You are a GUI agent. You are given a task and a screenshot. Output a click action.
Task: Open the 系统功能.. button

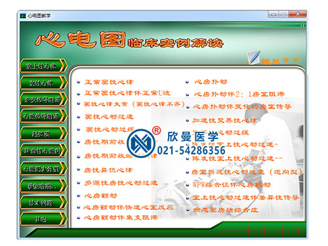(x=43, y=186)
